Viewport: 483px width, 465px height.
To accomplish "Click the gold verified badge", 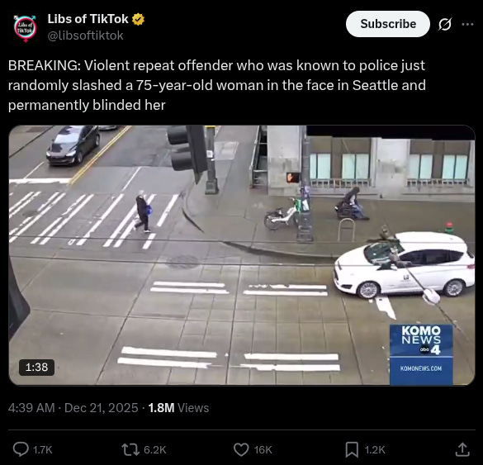I will point(138,20).
